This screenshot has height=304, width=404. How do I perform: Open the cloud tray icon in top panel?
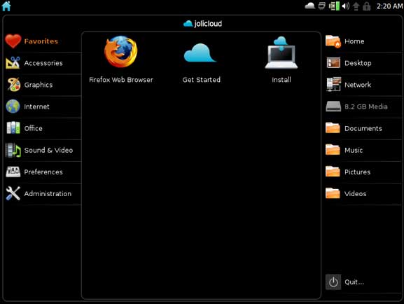pos(309,6)
